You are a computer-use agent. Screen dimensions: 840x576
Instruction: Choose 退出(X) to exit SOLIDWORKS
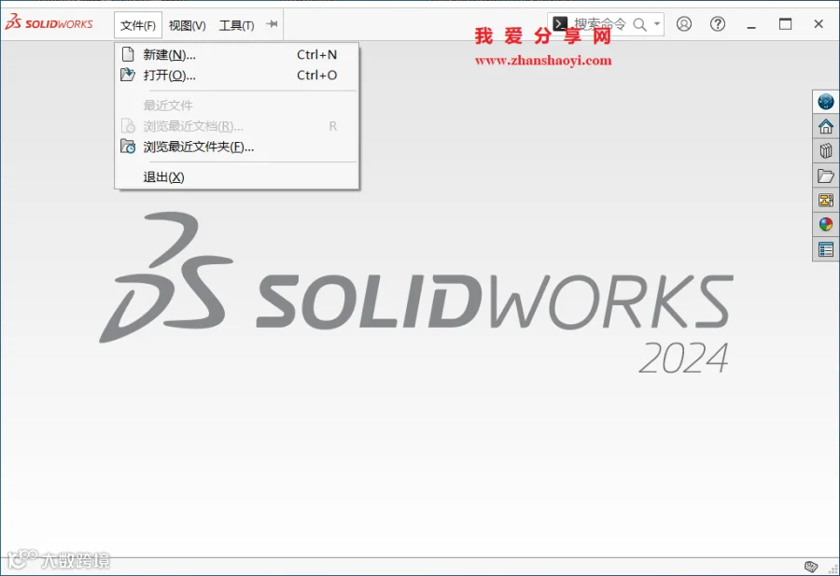tap(236, 176)
